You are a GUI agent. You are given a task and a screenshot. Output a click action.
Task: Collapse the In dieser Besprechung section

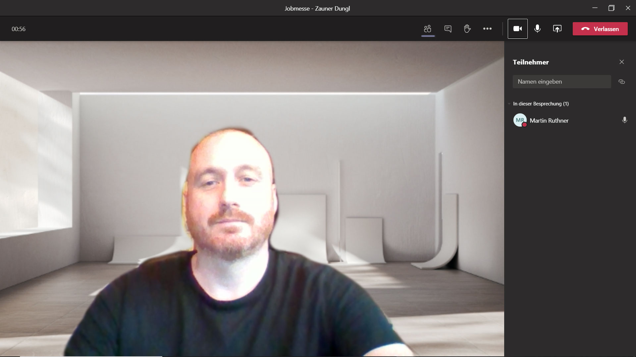[509, 104]
